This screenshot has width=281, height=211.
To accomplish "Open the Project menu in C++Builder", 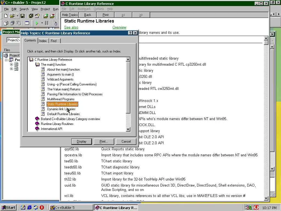I will pyautogui.click(x=45, y=9).
